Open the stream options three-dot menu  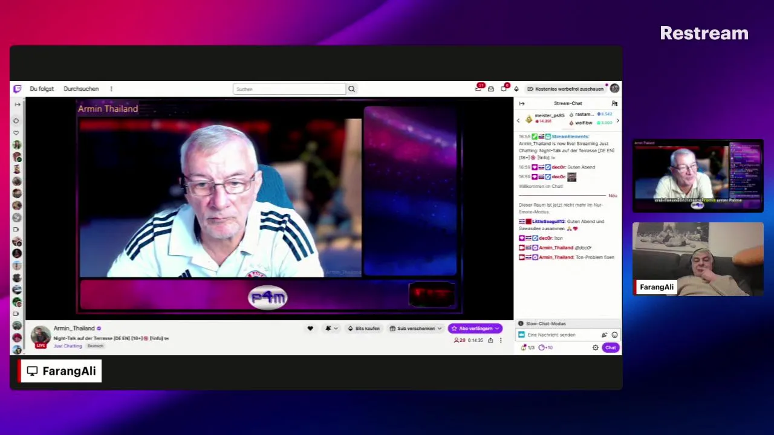click(500, 340)
